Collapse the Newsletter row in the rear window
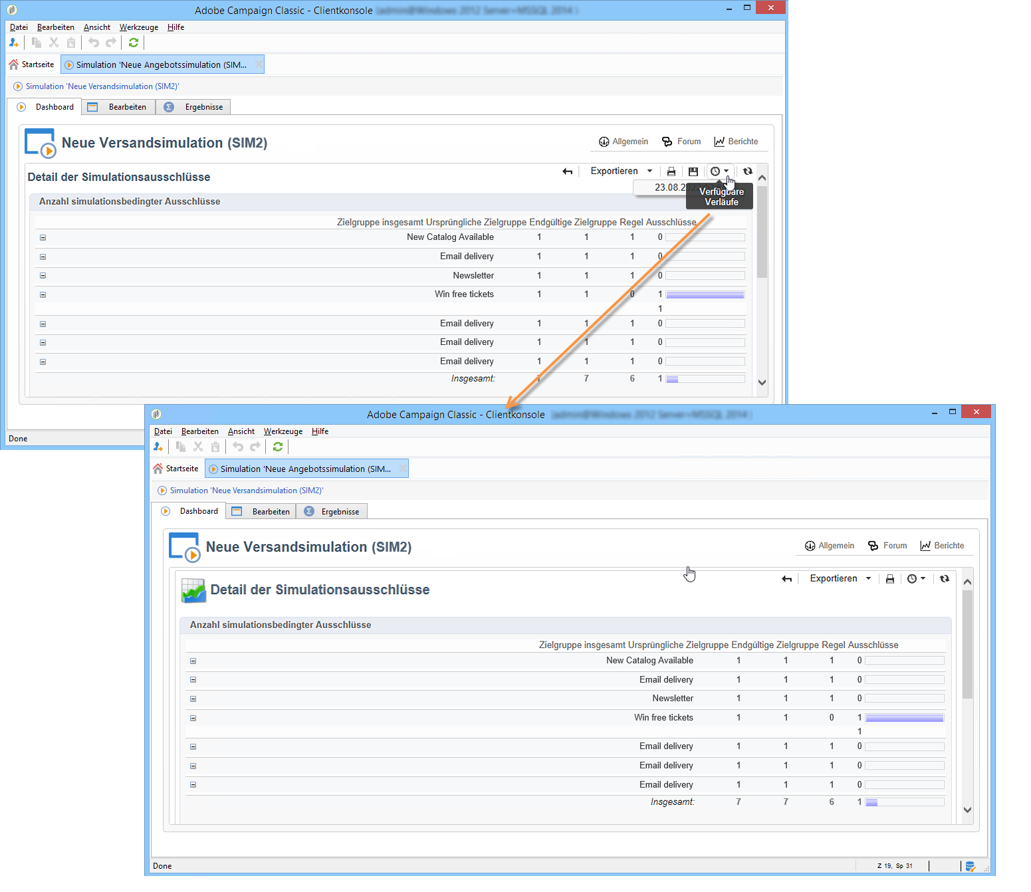Image resolution: width=1031 pixels, height=892 pixels. pyautogui.click(x=43, y=275)
